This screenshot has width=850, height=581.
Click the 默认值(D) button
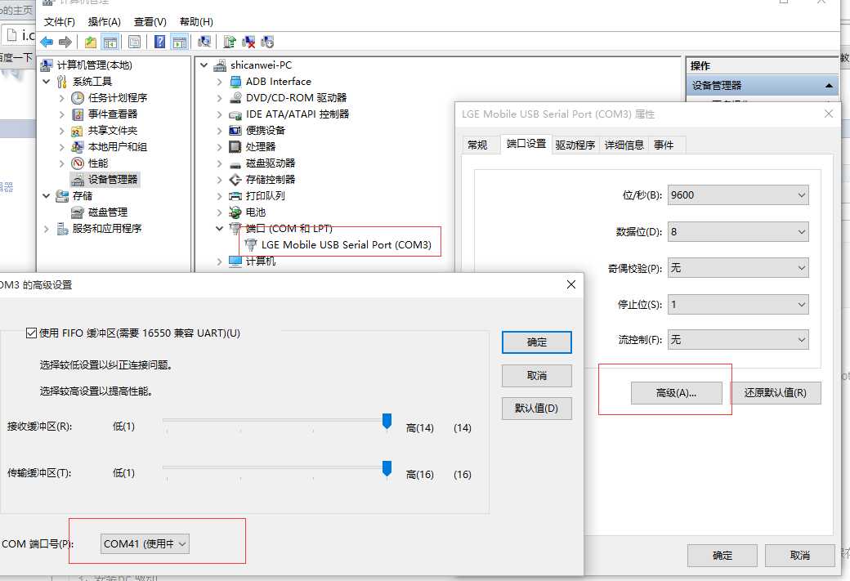click(x=537, y=408)
